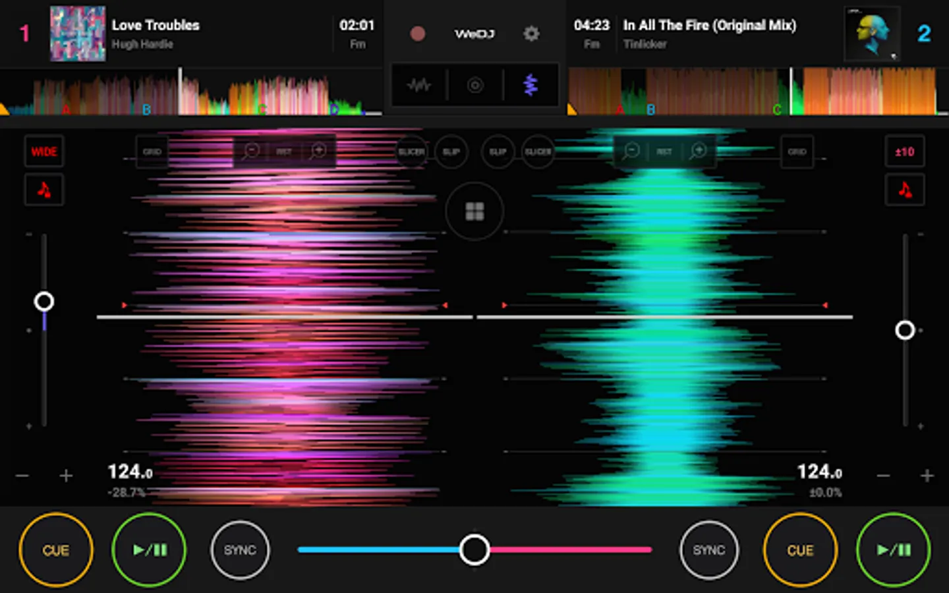
Task: Toggle key lock on deck 1
Action: (44, 190)
